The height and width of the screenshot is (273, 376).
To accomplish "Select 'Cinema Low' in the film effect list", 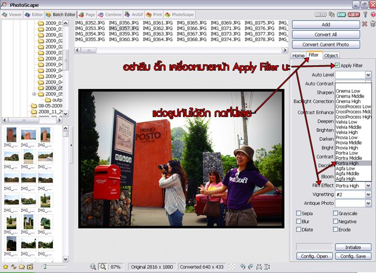I will tap(353, 91).
